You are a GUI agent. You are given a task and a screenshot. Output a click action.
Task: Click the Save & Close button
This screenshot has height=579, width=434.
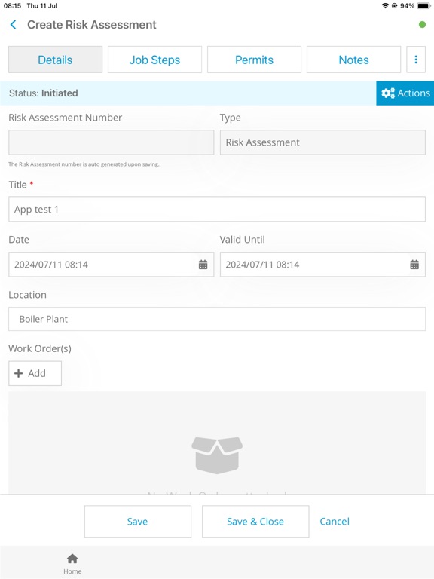[255, 522]
